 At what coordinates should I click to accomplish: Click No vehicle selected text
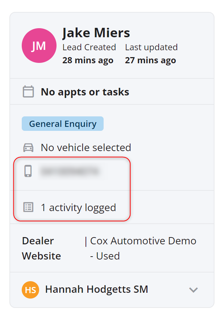pyautogui.click(x=86, y=148)
